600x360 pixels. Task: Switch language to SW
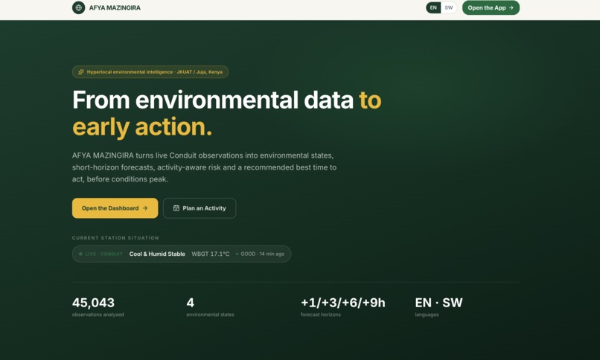(x=449, y=7)
